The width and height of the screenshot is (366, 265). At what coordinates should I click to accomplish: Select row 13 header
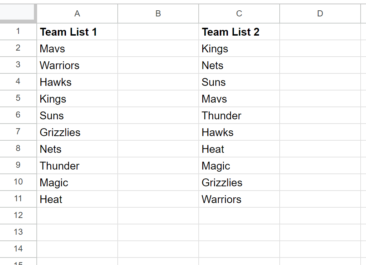[x=18, y=232]
